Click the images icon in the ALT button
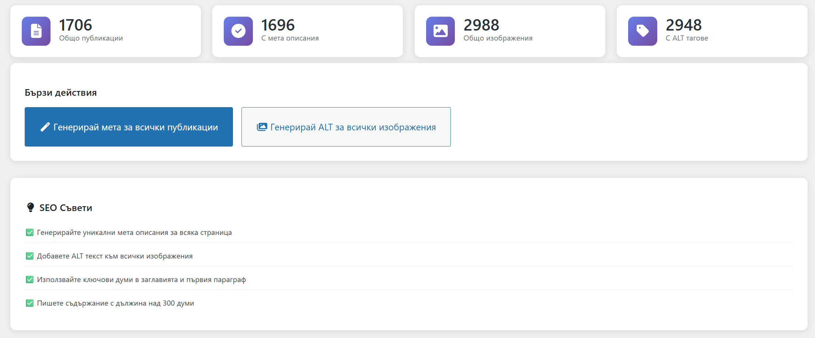This screenshot has width=815, height=338. click(262, 127)
